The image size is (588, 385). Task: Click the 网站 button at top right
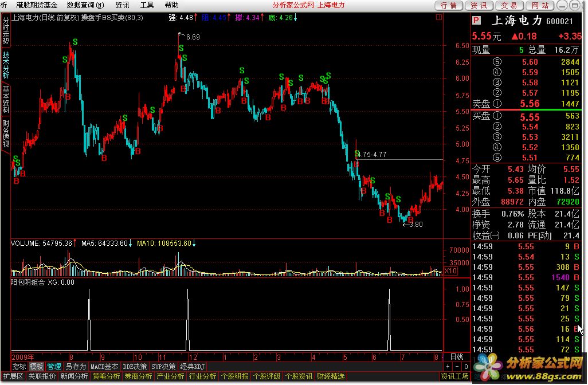coord(540,5)
